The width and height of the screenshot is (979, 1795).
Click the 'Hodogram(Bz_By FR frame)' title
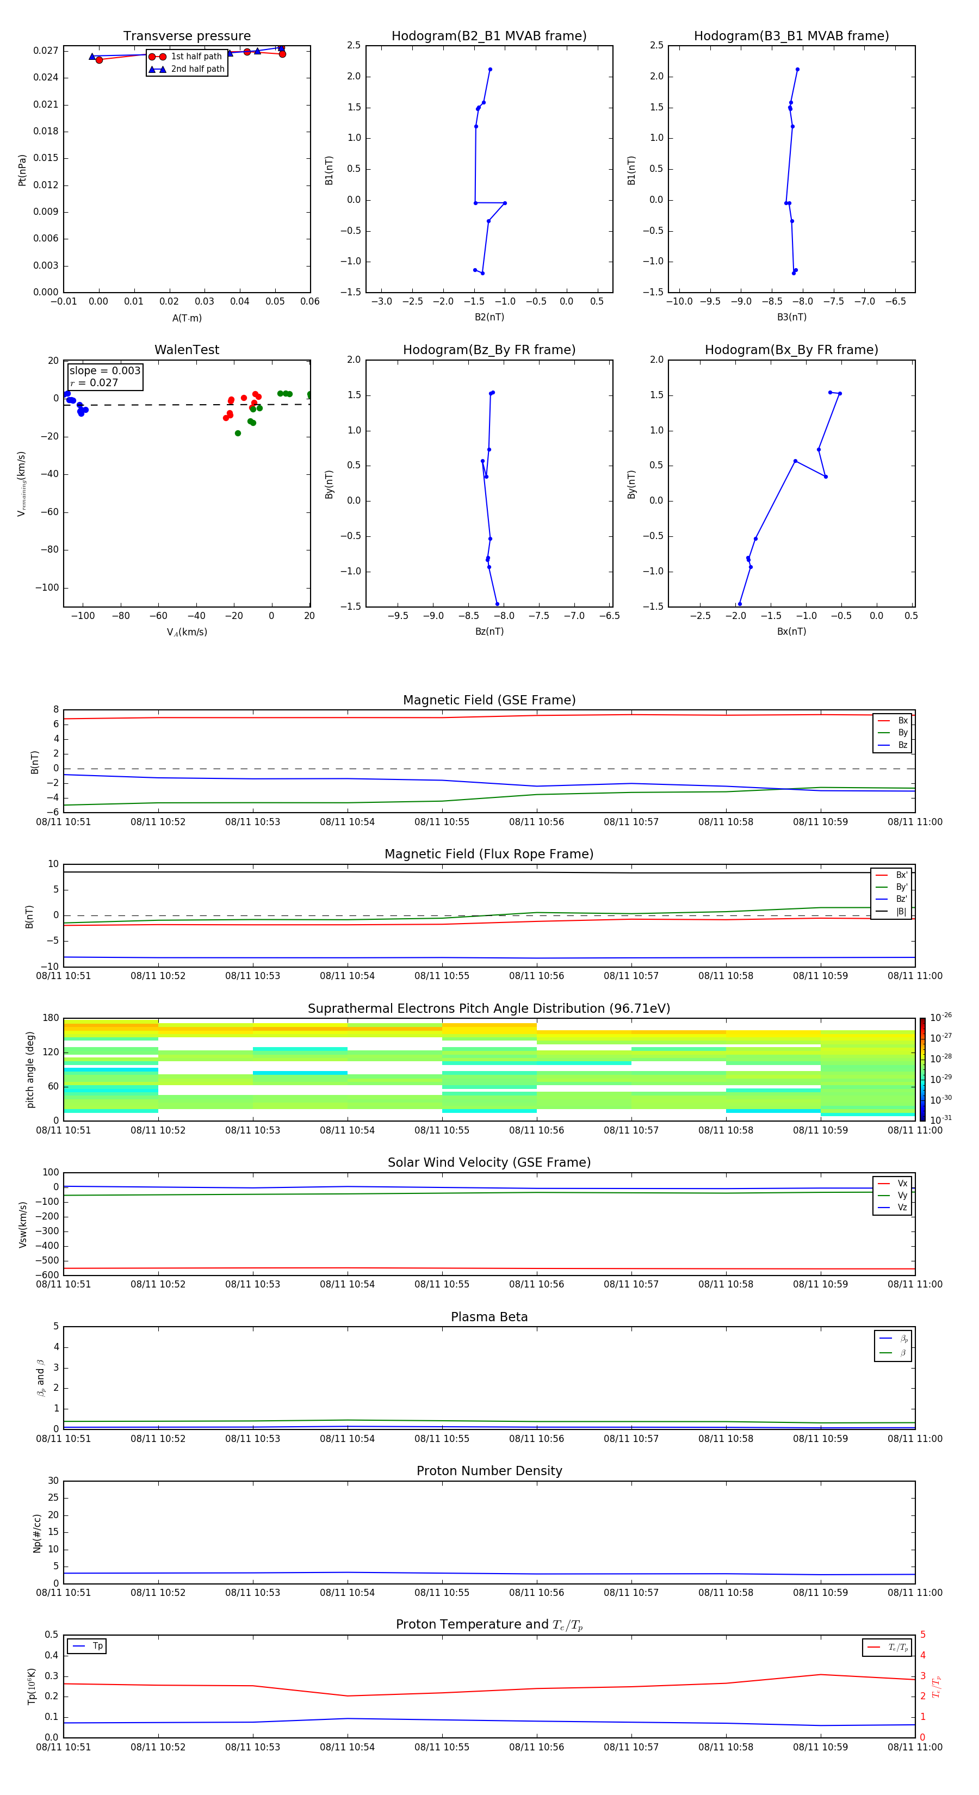pos(489,350)
